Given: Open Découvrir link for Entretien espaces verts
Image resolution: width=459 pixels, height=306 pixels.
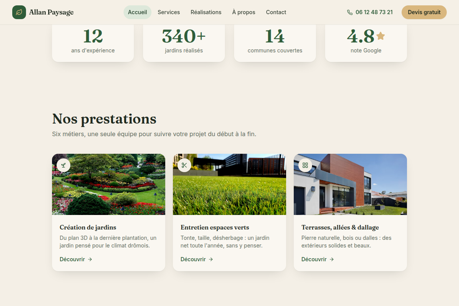Looking at the screenshot, I should [197, 259].
